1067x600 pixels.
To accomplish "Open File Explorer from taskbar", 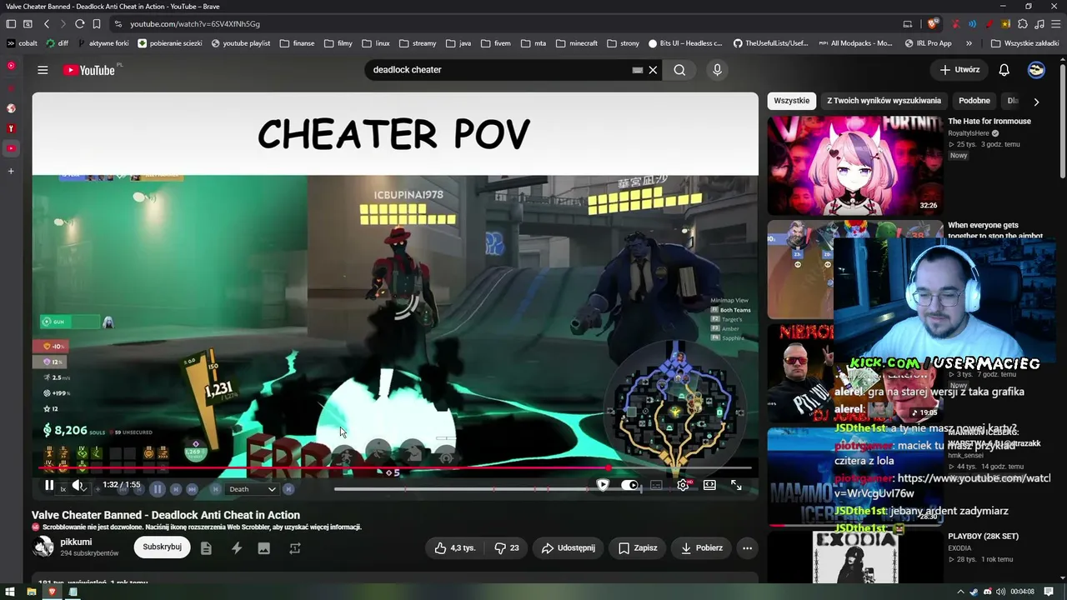I will click(x=31, y=592).
